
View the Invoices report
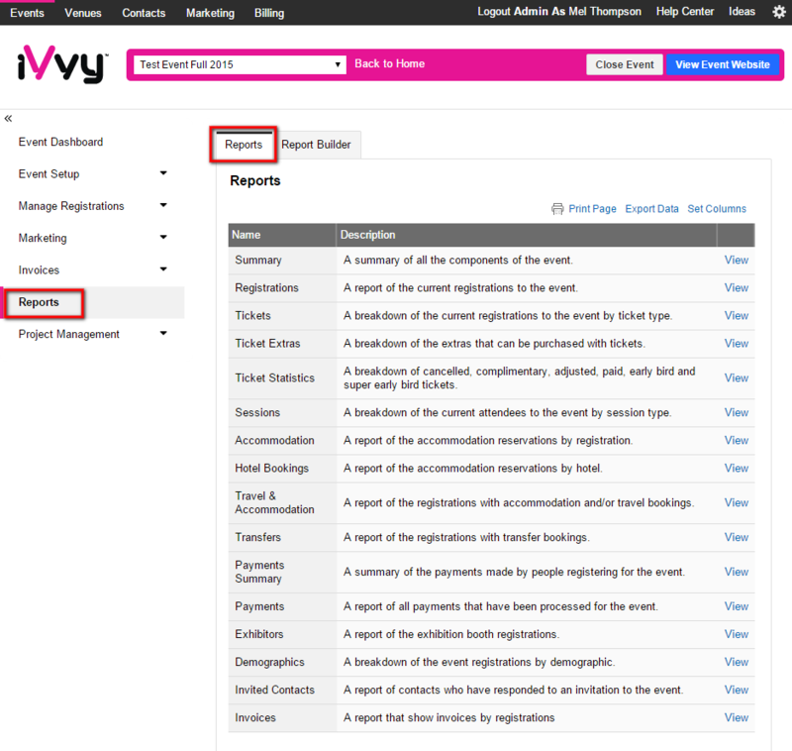[x=736, y=717]
